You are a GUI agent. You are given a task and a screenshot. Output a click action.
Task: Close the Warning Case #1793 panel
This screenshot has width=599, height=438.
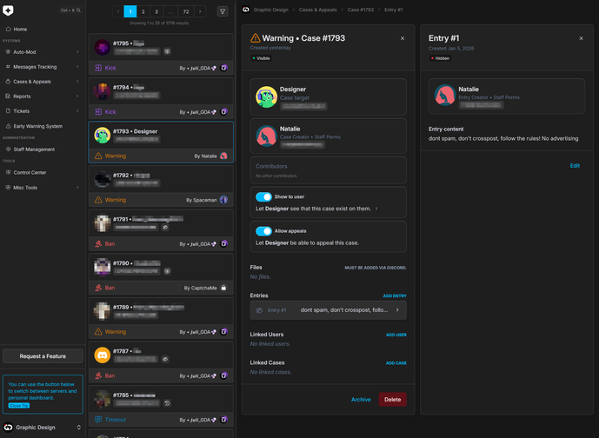[402, 38]
